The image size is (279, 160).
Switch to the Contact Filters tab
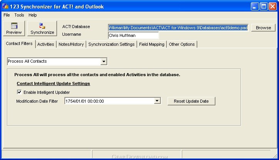tap(19, 44)
